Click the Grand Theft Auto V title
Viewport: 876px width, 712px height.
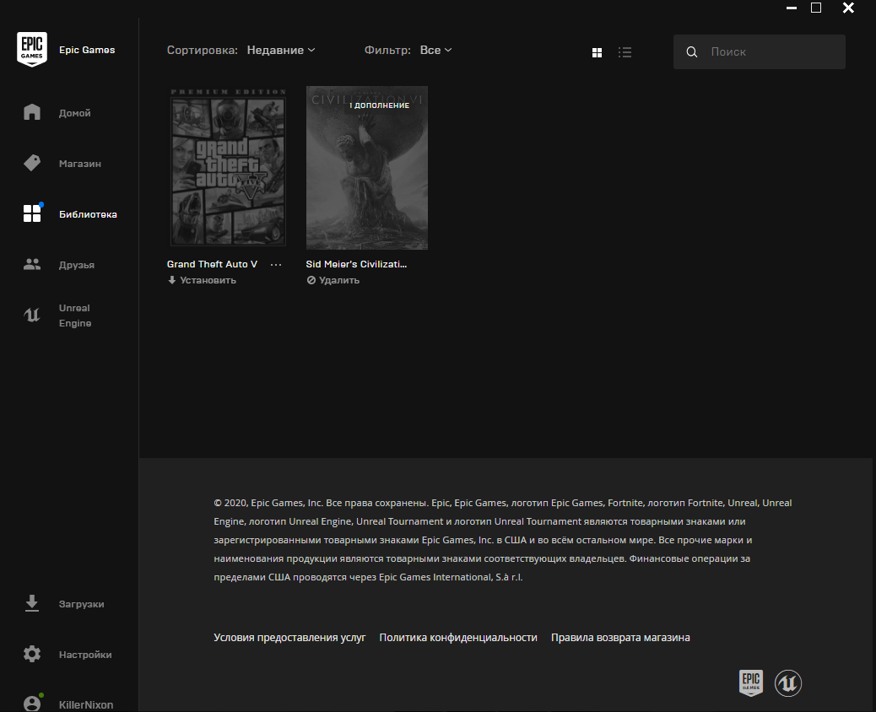[x=213, y=264]
